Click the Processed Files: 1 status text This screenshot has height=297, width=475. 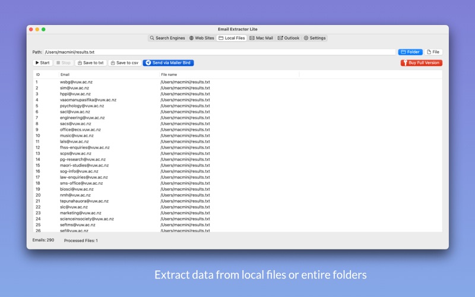81,241
